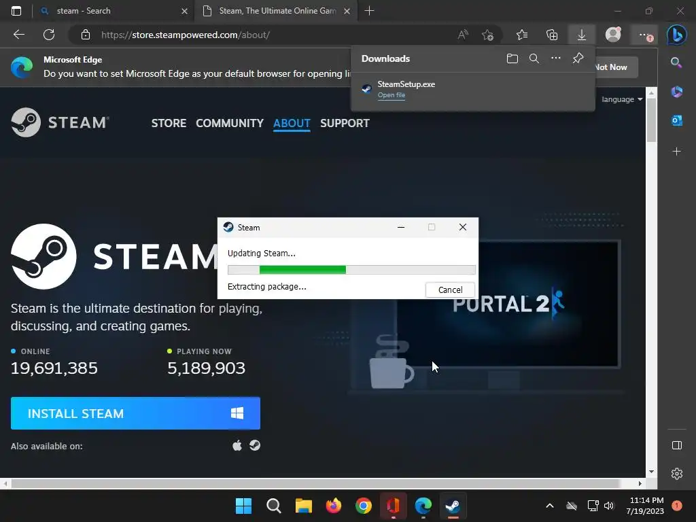View site information lock icon
This screenshot has width=696, height=522.
click(x=86, y=35)
